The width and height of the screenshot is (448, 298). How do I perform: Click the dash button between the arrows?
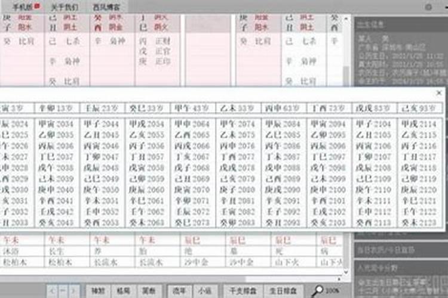pyautogui.click(x=63, y=291)
